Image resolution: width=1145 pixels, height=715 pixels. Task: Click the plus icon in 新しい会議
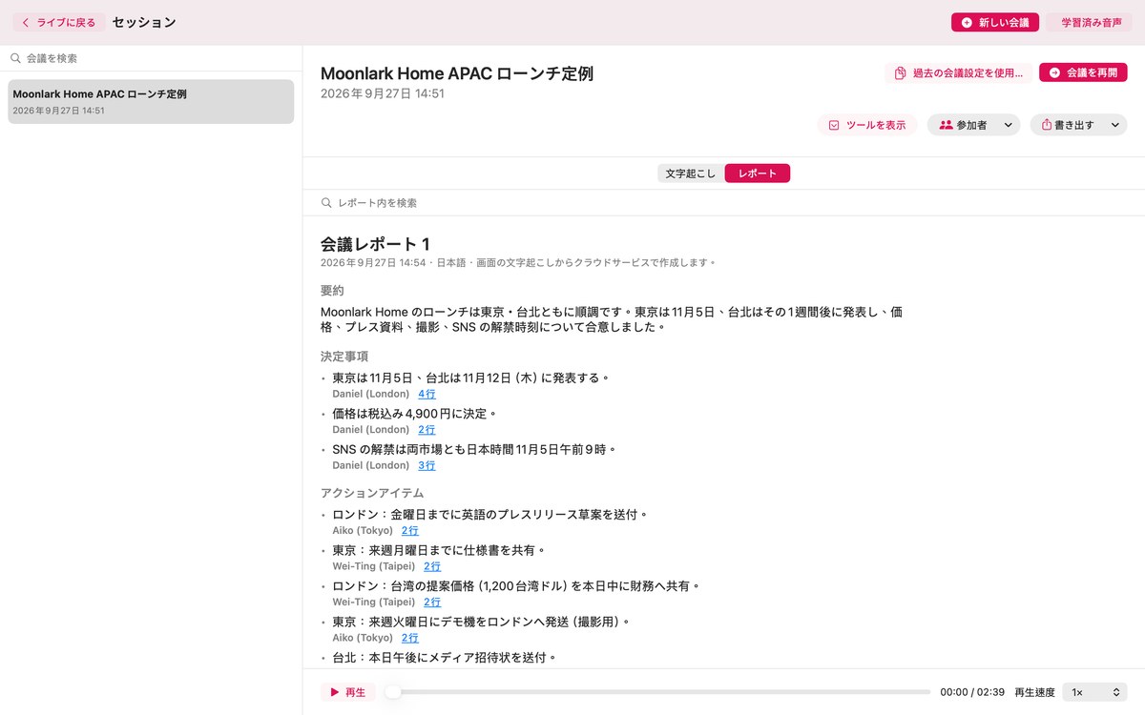pyautogui.click(x=967, y=22)
